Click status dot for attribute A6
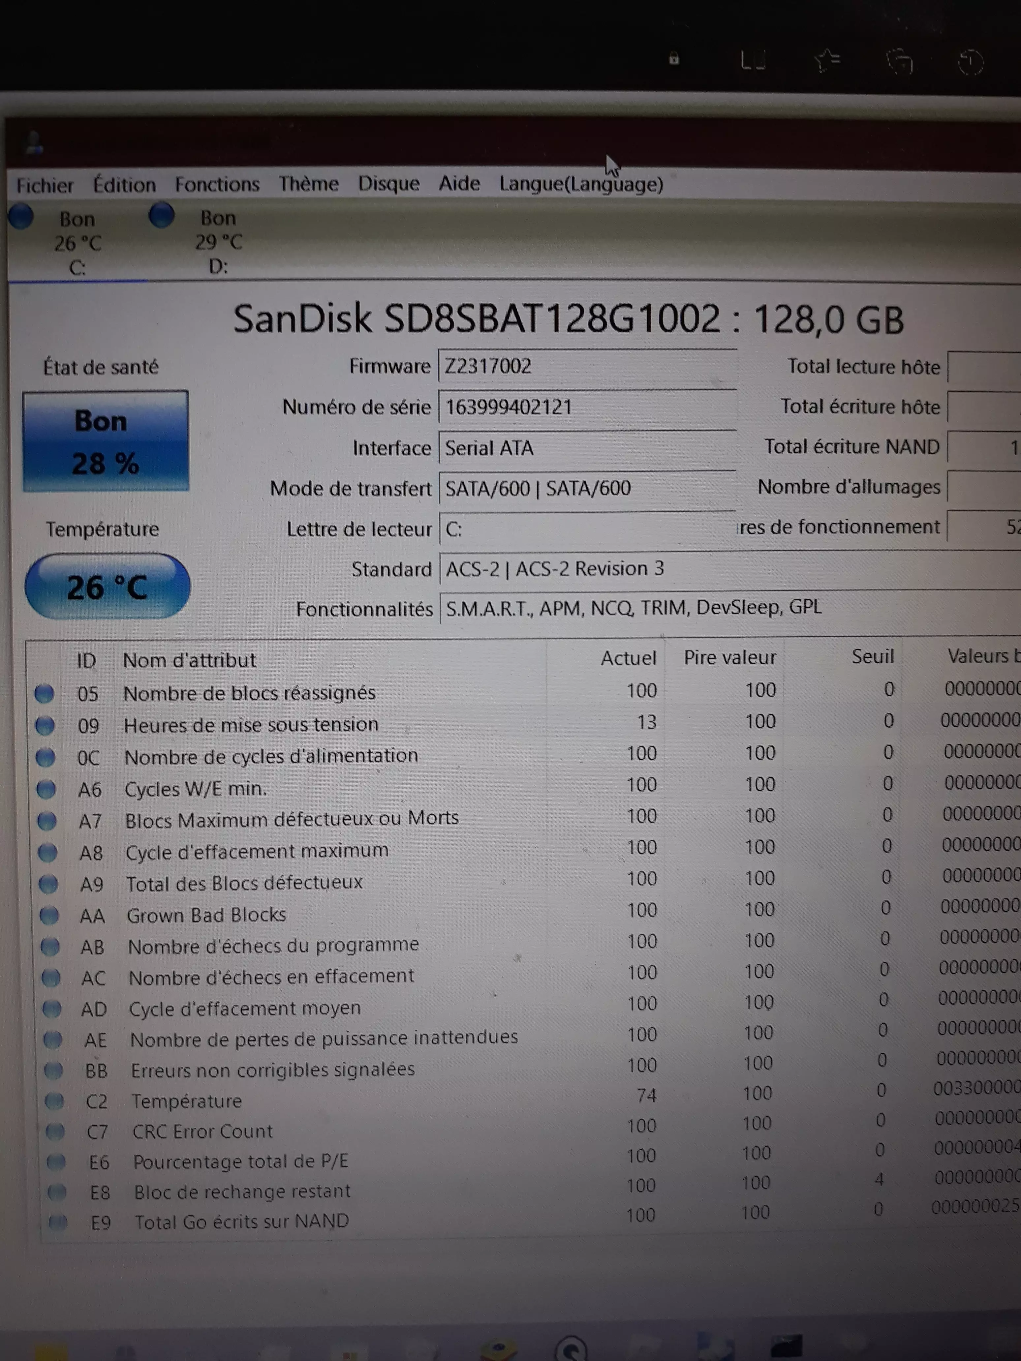This screenshot has height=1361, width=1021. click(46, 789)
